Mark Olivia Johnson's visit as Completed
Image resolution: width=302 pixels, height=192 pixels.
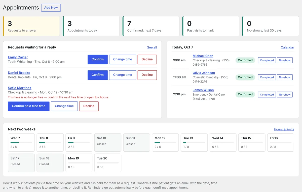267,77
